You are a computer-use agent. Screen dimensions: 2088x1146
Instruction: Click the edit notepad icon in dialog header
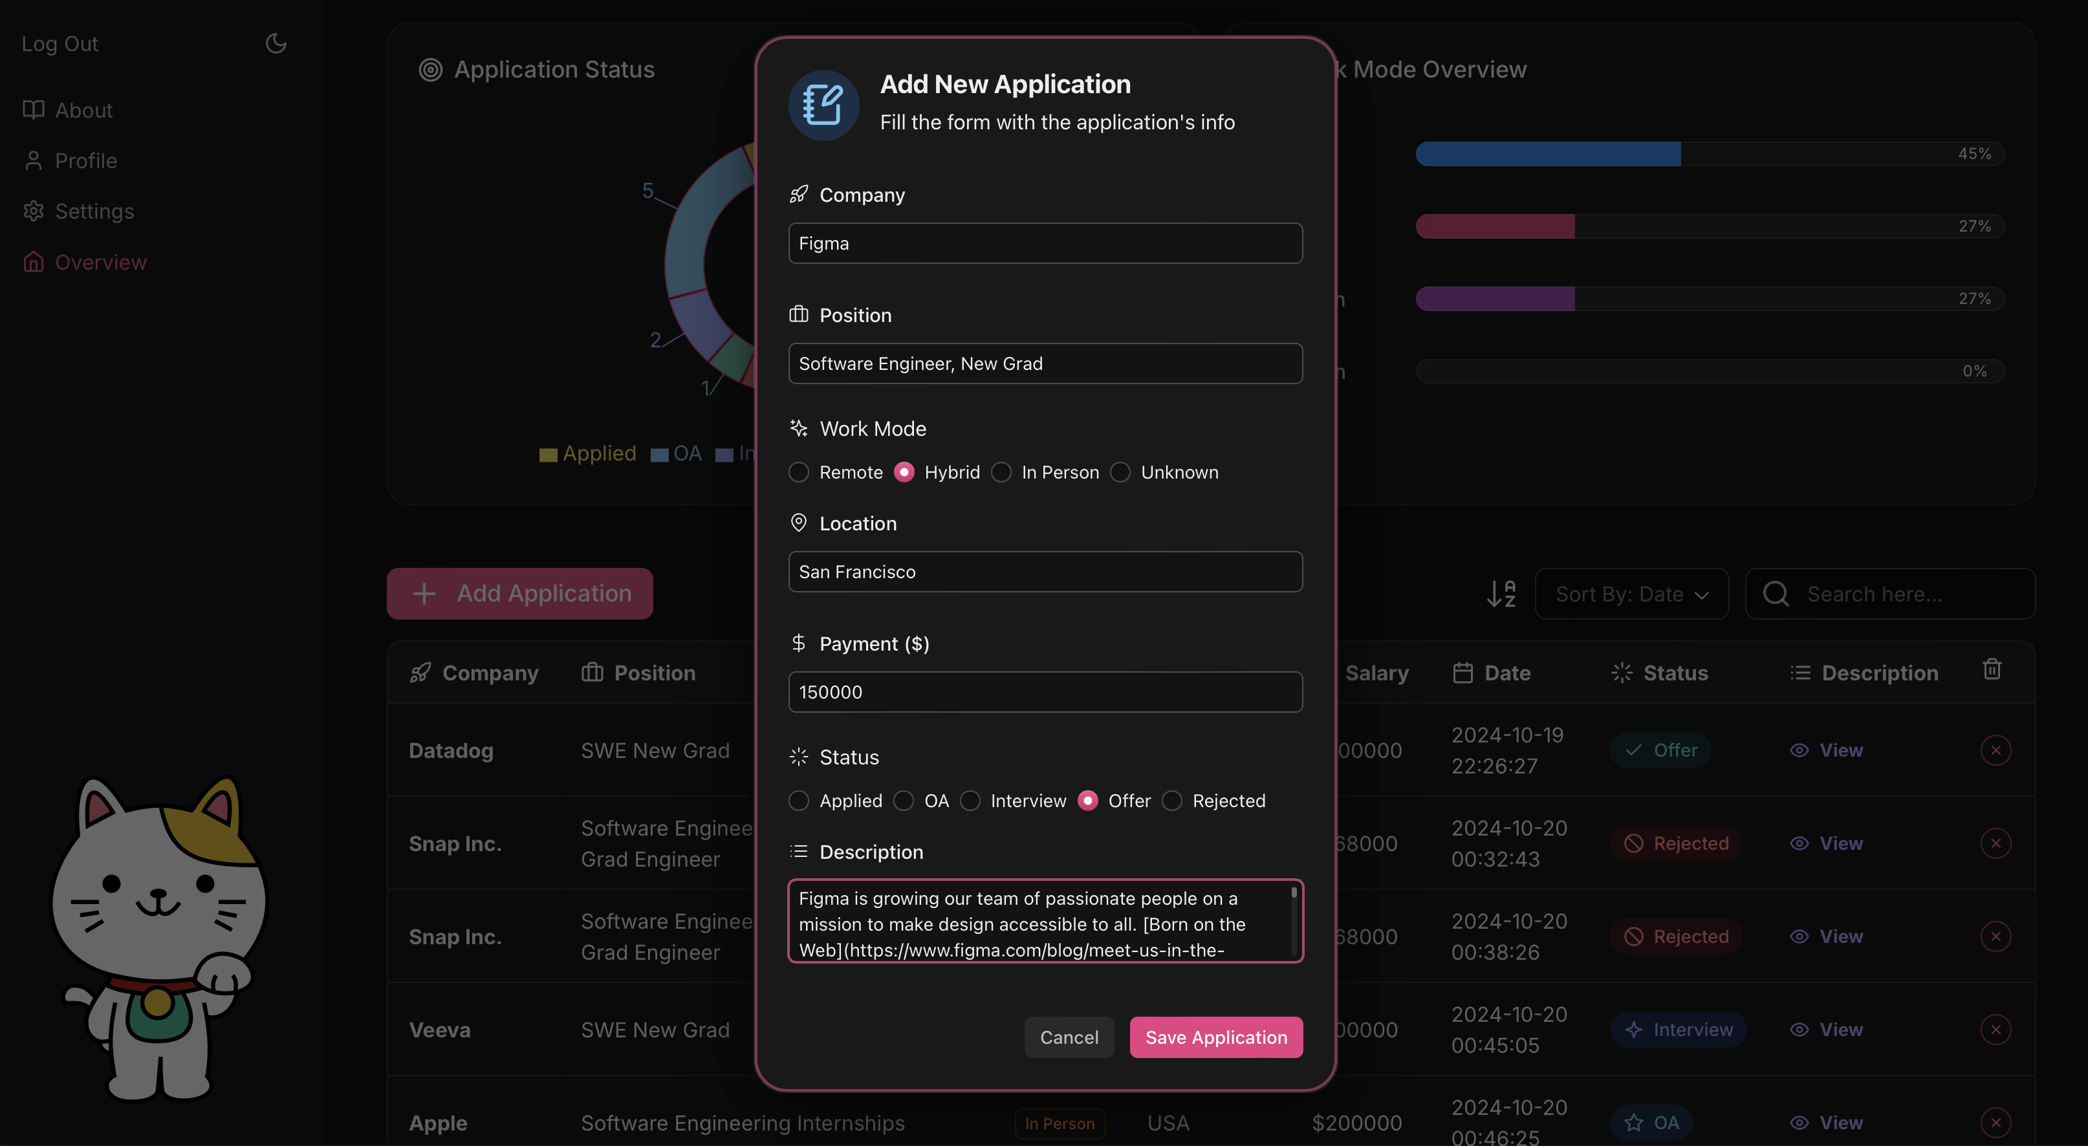(x=823, y=105)
